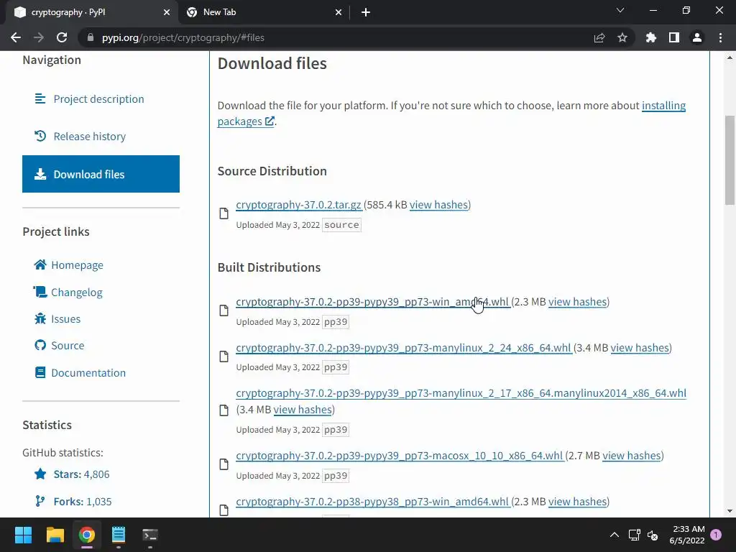Image resolution: width=736 pixels, height=552 pixels.
Task: Click file icon beside pp39 win_amd64 wheel
Action: pyautogui.click(x=224, y=310)
